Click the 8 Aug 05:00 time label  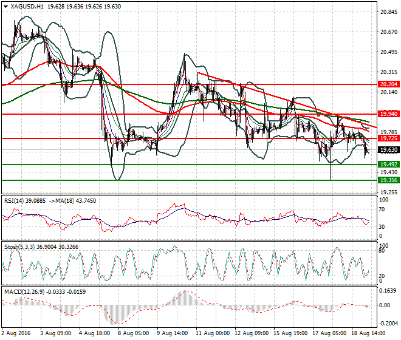pos(133,333)
